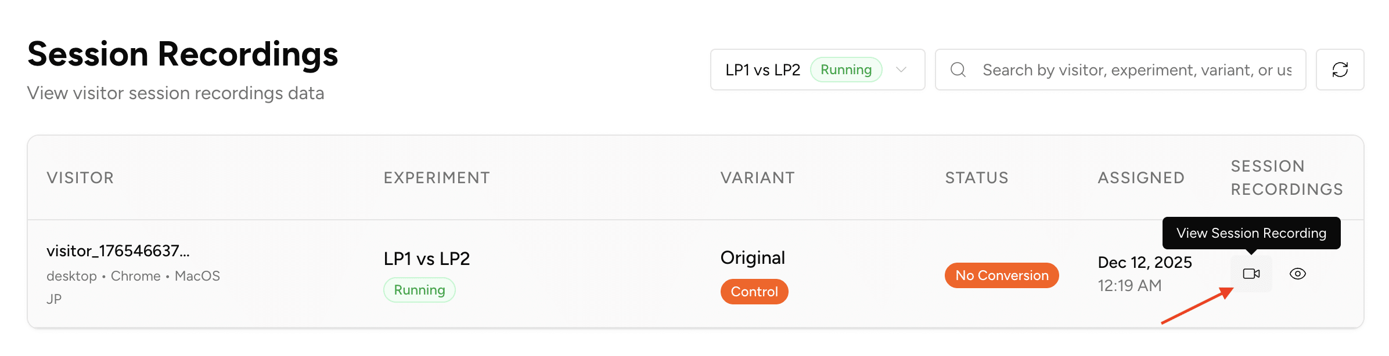Open the LP1 vs LP2 experiment dropdown
This screenshot has width=1389, height=356.
point(762,70)
